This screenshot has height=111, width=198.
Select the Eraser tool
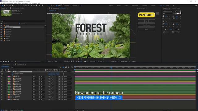click(x=37, y=6)
